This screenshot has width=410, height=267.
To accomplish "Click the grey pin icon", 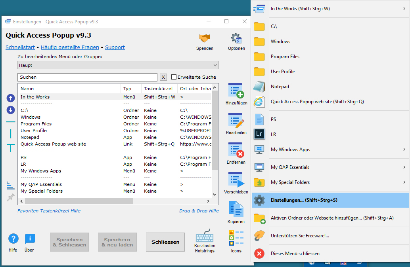I will point(10,197).
